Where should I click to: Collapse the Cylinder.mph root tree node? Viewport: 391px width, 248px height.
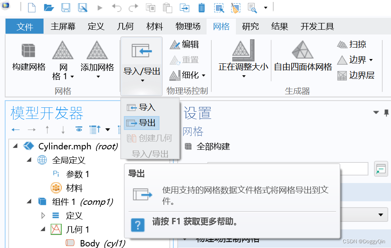tap(15, 146)
